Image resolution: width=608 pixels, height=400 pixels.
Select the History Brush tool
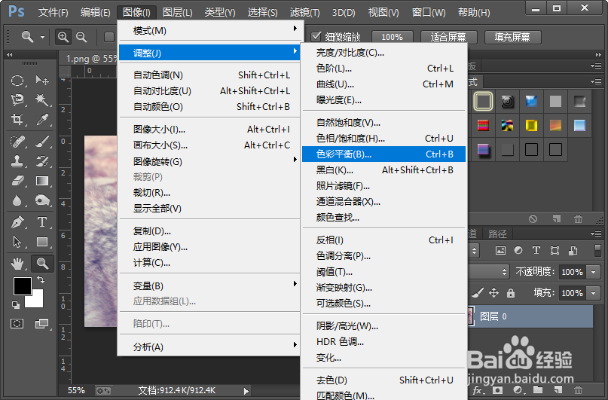(x=42, y=161)
